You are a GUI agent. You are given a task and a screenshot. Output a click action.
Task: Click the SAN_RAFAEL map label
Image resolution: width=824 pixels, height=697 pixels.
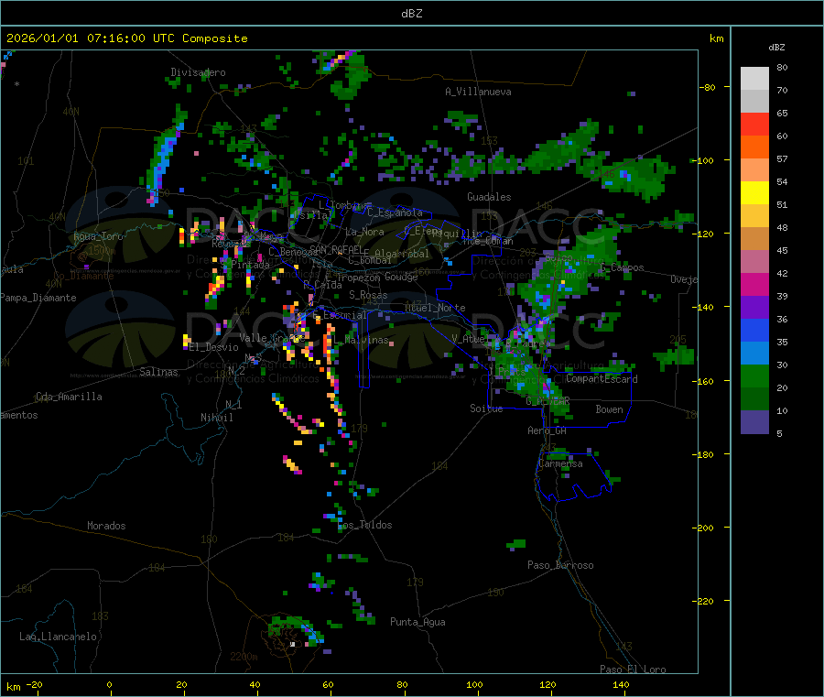pos(336,249)
